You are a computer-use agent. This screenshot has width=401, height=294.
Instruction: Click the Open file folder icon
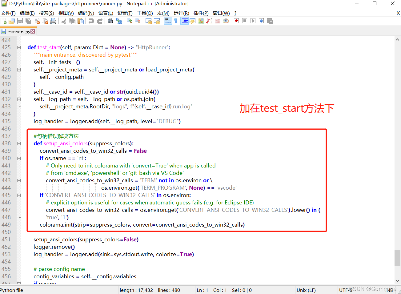point(12,21)
